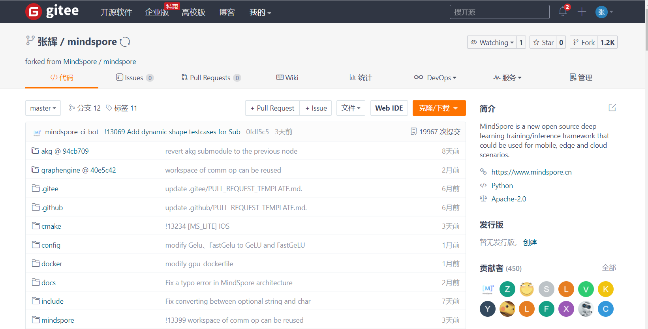Open the akg submodule folder
Screen dimensions: 648x329
click(65, 151)
